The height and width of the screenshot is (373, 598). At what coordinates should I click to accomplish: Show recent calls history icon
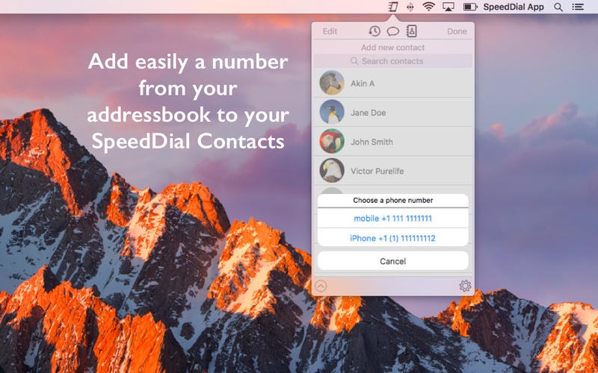[x=374, y=31]
